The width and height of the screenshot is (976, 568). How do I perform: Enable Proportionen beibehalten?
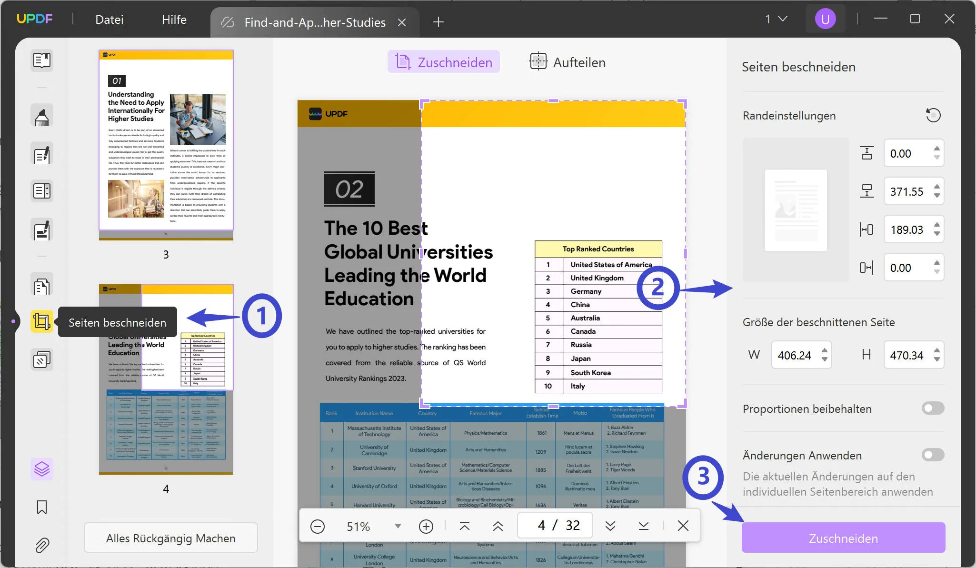[932, 408]
